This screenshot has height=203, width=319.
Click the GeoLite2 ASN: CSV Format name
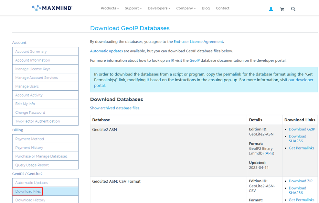(116, 181)
